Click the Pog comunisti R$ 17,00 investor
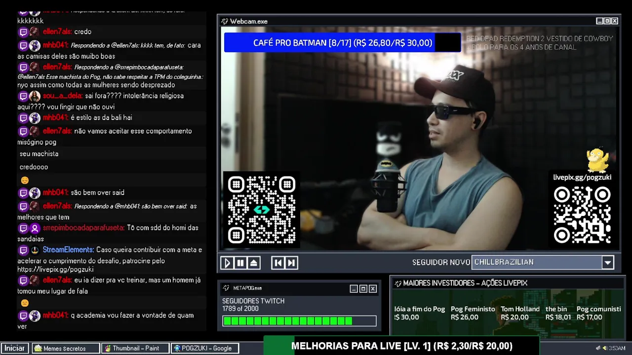 coord(598,313)
